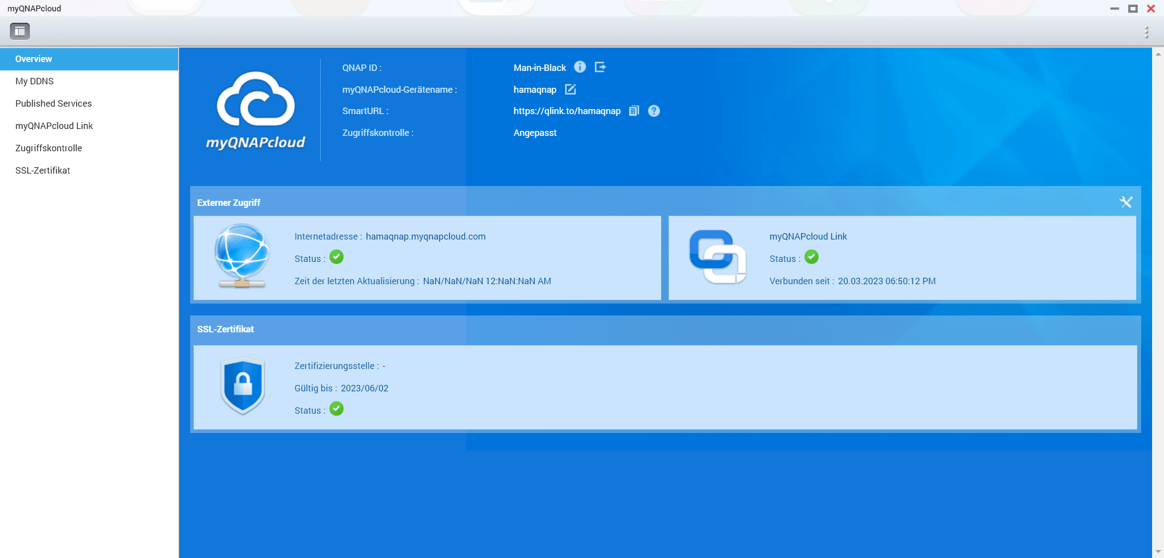The height and width of the screenshot is (558, 1164).
Task: Open the three-dot more options menu
Action: 1146,32
